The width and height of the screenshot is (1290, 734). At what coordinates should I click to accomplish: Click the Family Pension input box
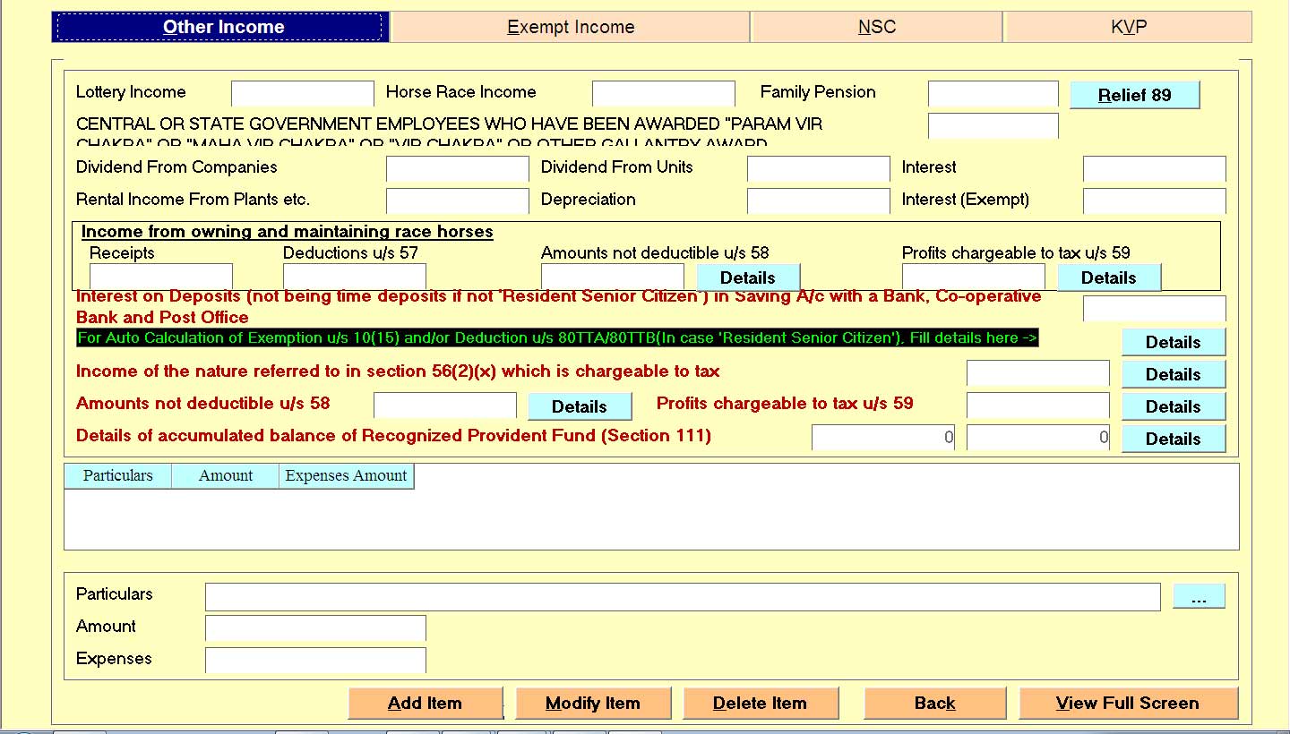coord(993,93)
